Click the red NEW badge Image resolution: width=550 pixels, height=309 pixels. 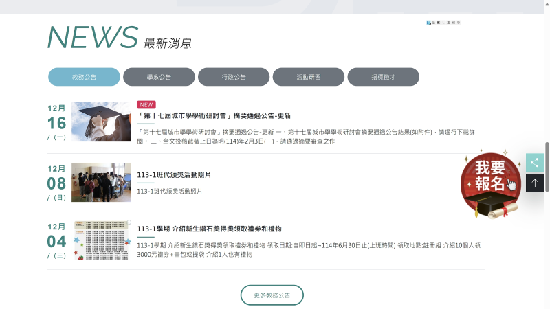pyautogui.click(x=146, y=105)
